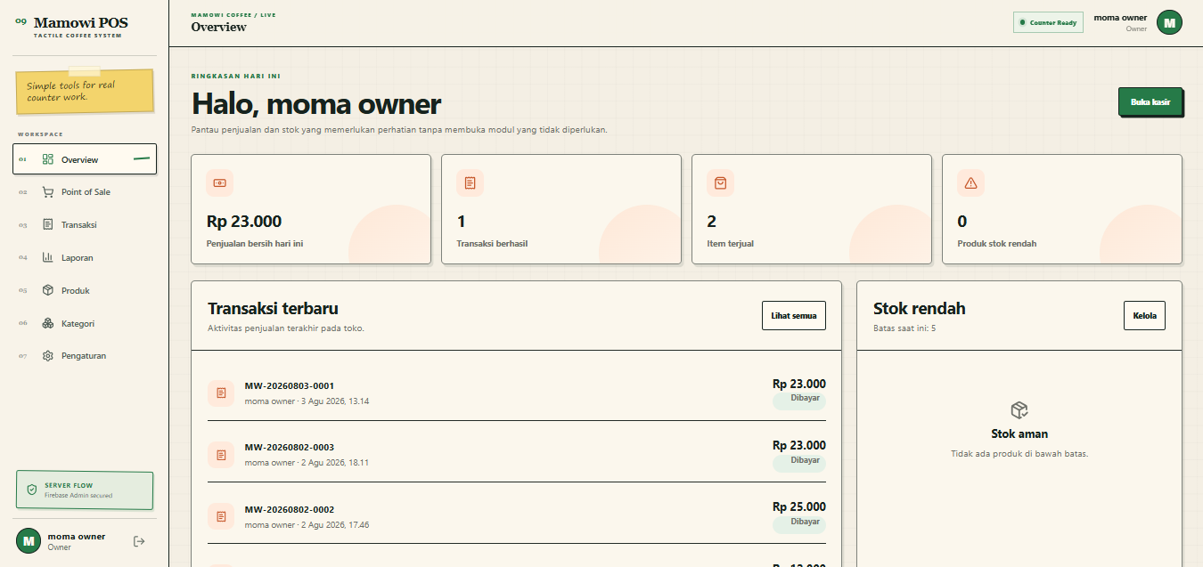The width and height of the screenshot is (1203, 567).
Task: Select Produk in the workspace menu
Action: [85, 291]
